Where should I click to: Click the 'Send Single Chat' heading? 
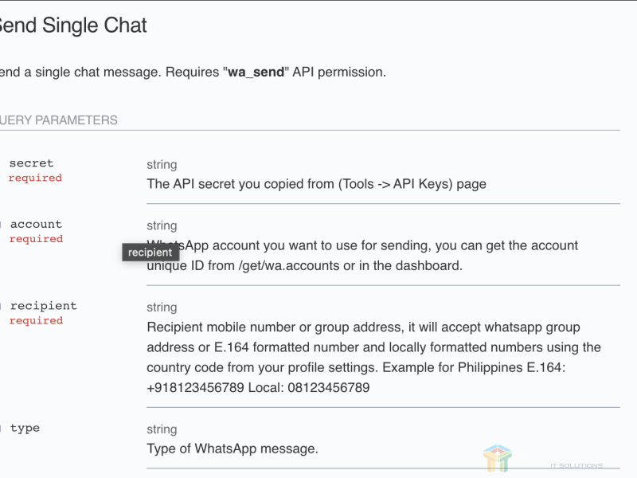tap(72, 25)
